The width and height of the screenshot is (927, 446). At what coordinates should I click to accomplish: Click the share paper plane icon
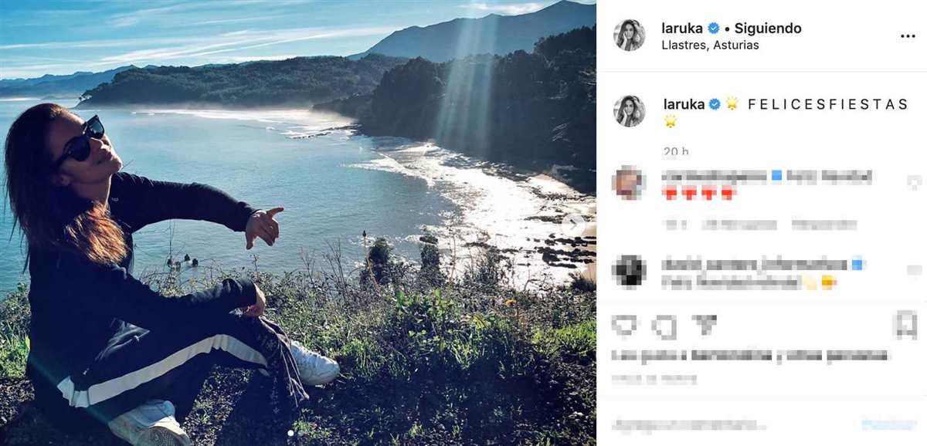(x=704, y=326)
